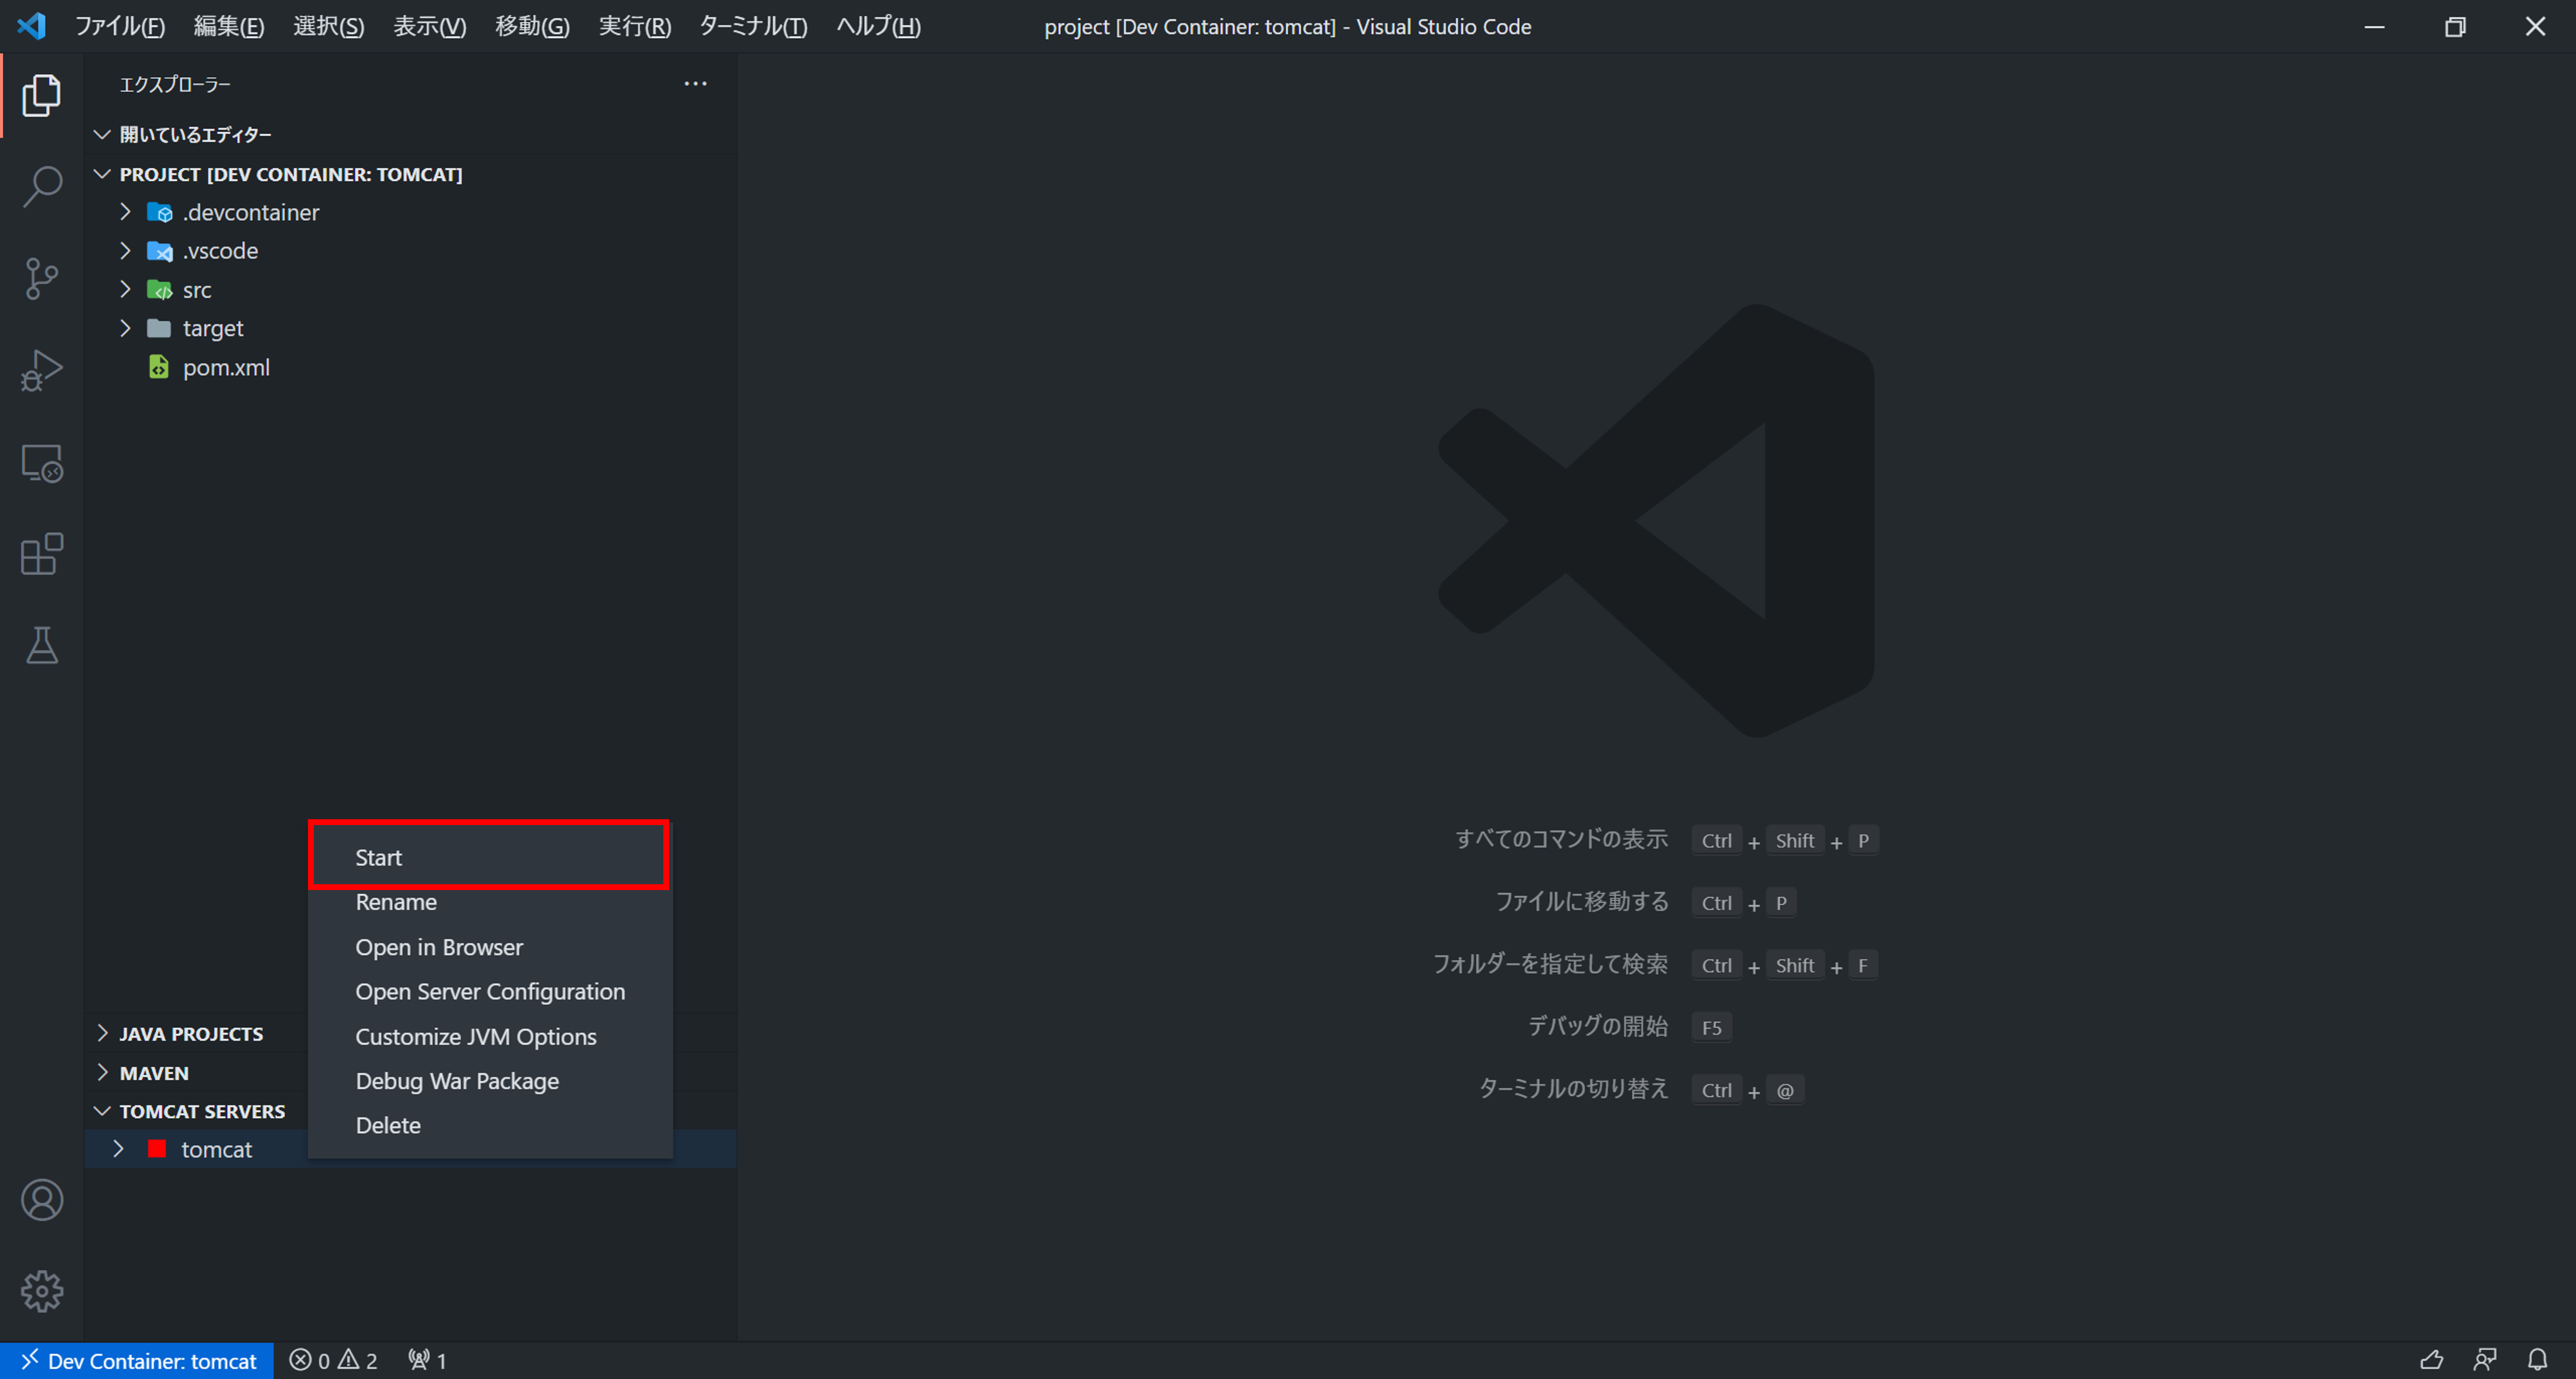Click Dev Container: tomcat status button
Viewport: 2576px width, 1379px height.
tap(138, 1360)
